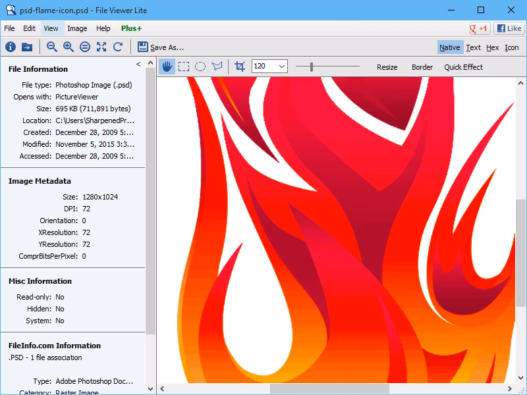Fit the image to the window
Viewport: 527px width, 395px height.
pyautogui.click(x=101, y=47)
